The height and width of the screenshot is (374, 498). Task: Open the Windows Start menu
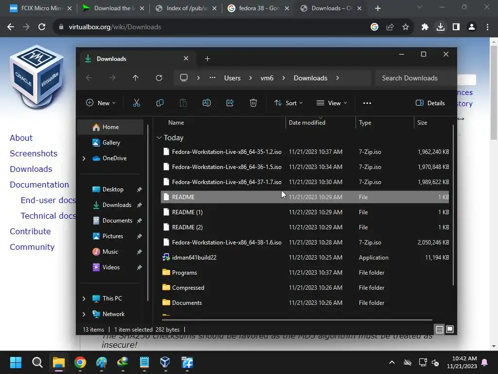point(16,362)
